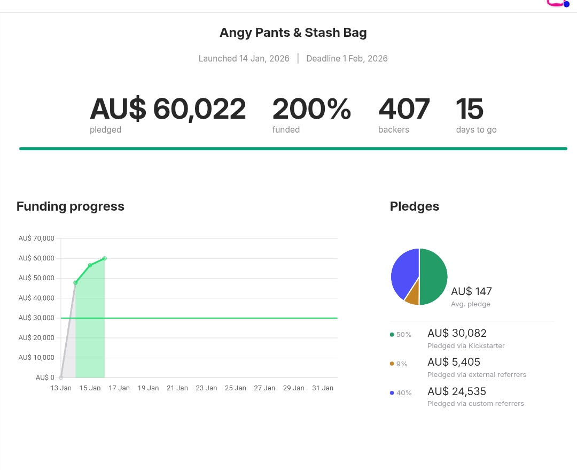Click the AU$ 30,082 pledged via Kickstarter
This screenshot has height=470, width=577.
tap(457, 333)
